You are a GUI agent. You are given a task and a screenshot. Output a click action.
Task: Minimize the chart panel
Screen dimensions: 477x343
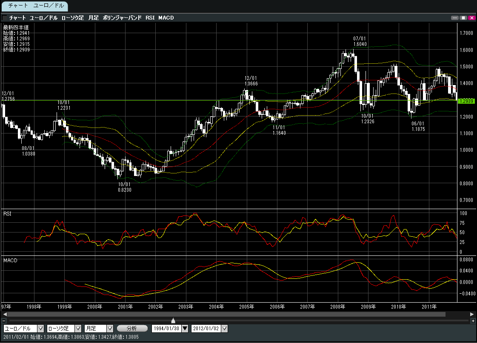pyautogui.click(x=455, y=18)
